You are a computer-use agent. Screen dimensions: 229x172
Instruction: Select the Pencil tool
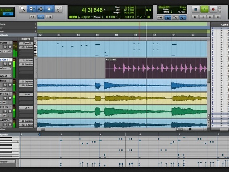[x=59, y=9]
